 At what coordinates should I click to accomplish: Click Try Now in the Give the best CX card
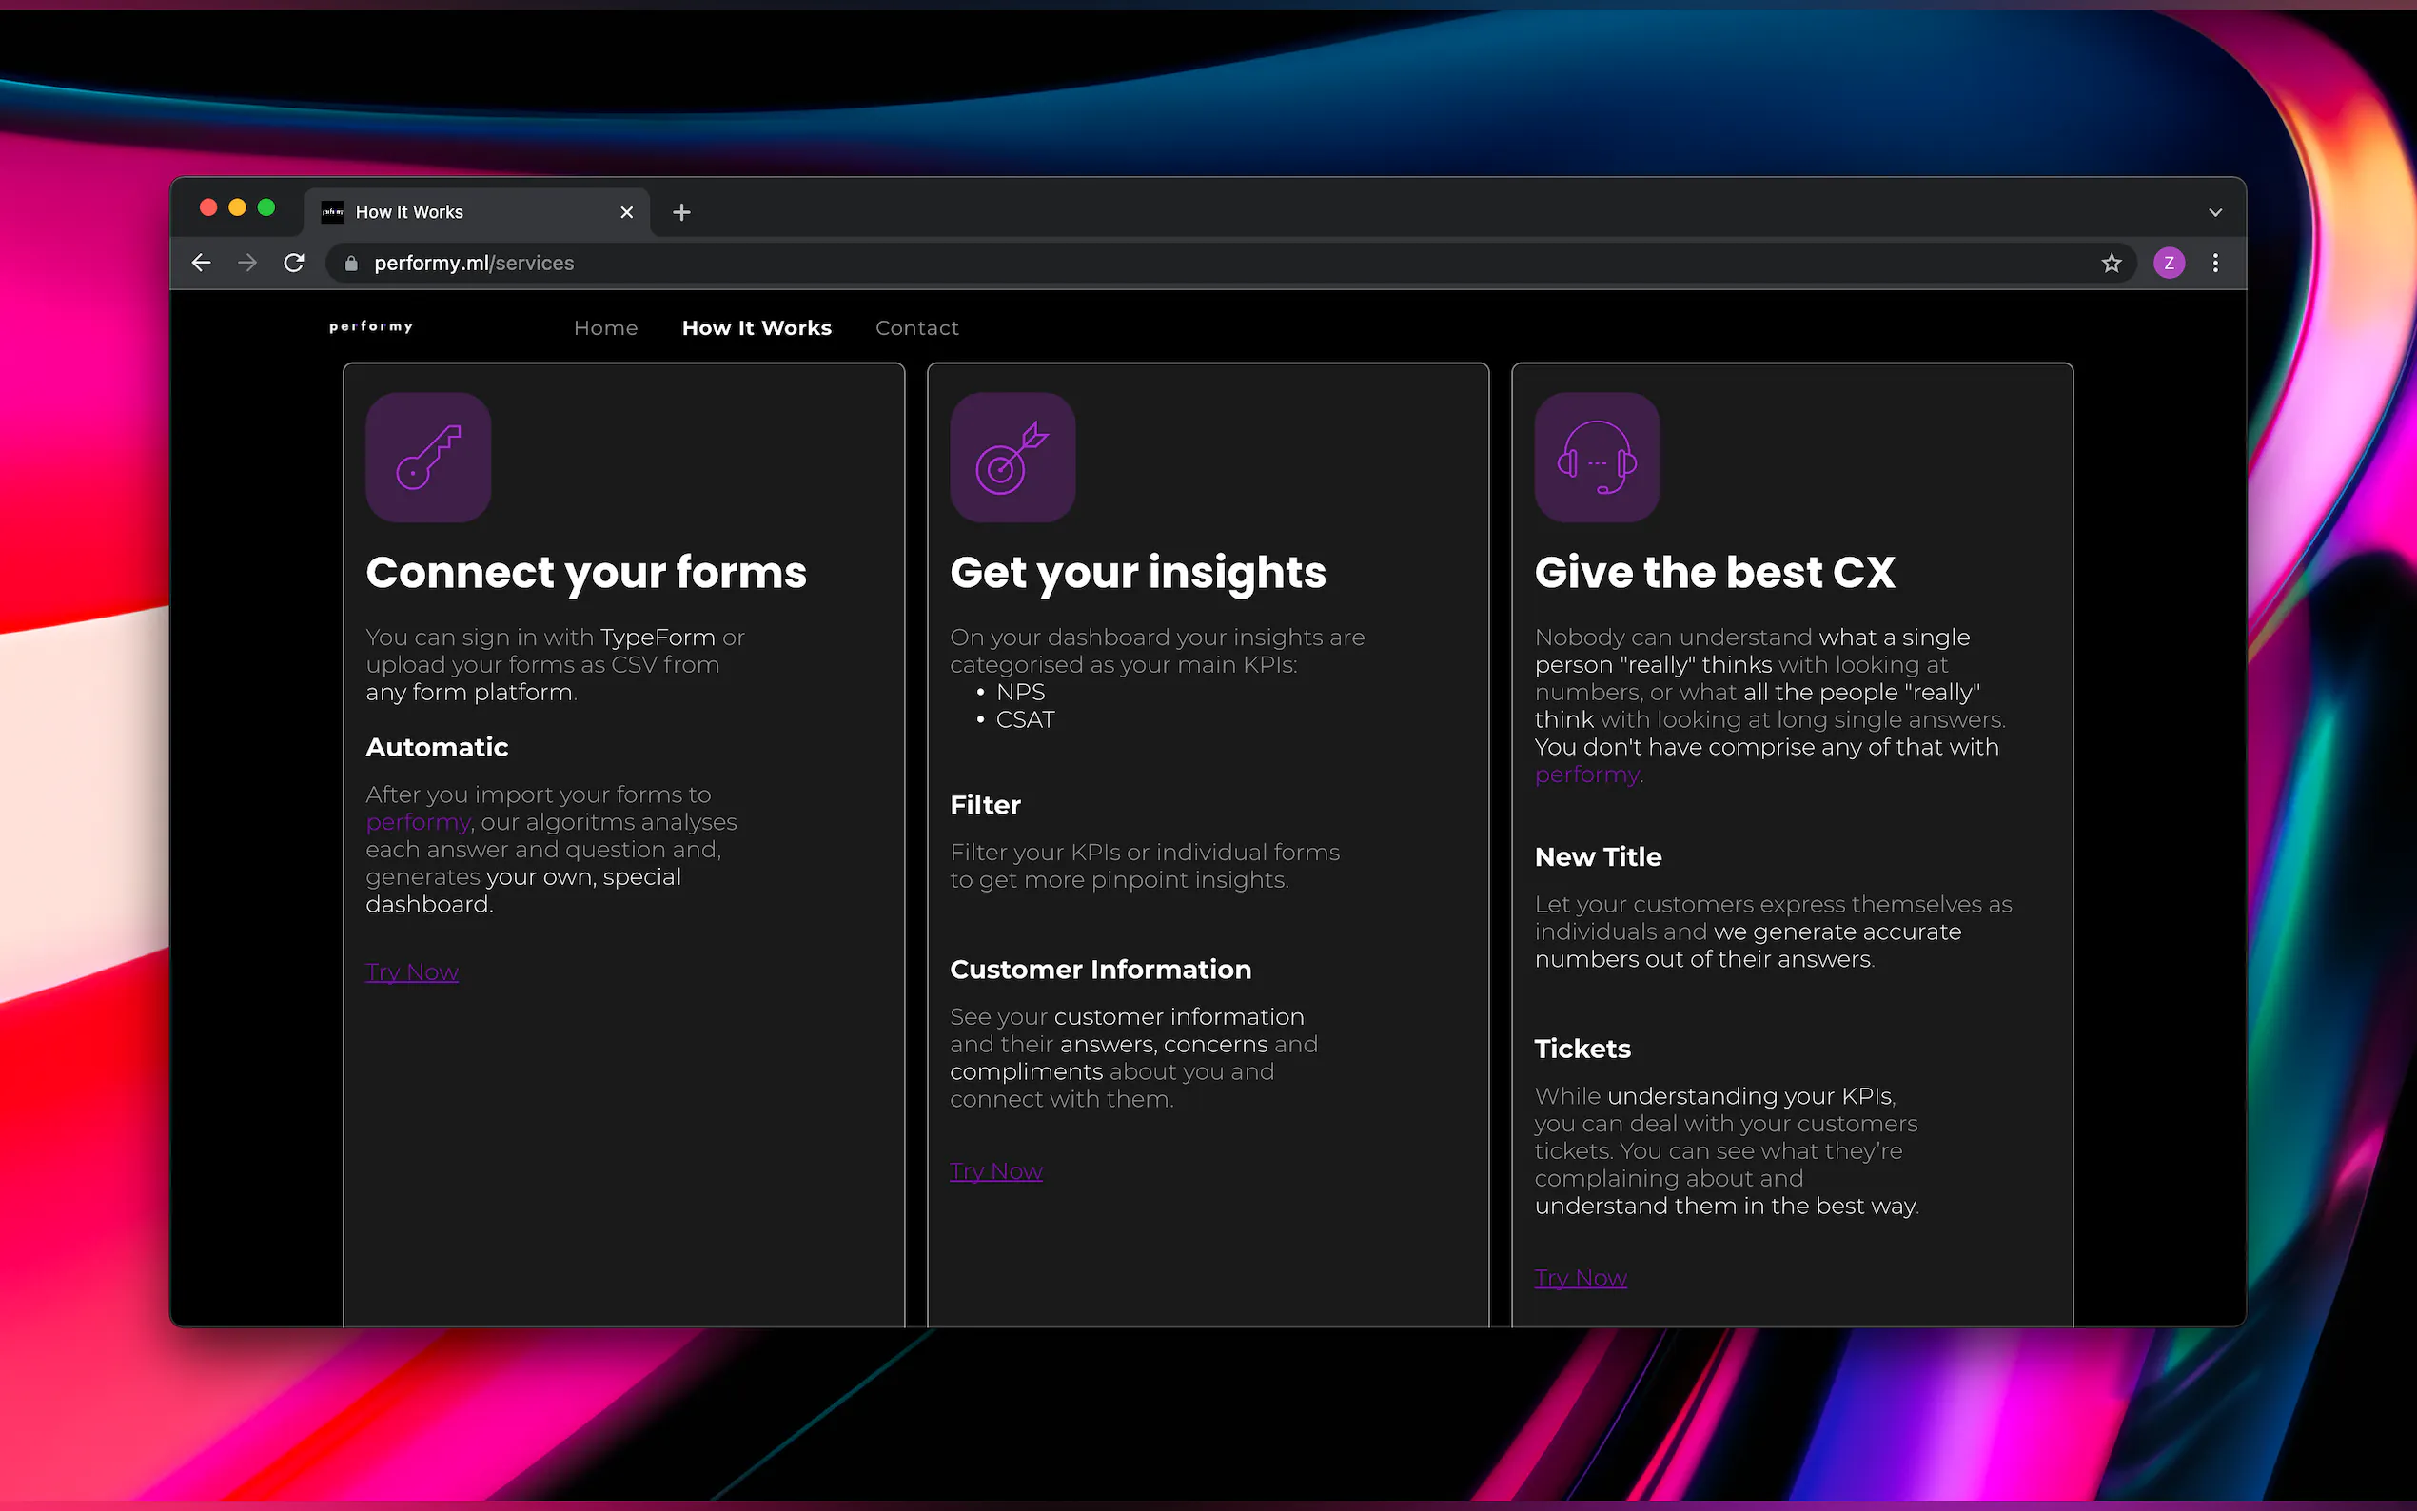click(1581, 1278)
